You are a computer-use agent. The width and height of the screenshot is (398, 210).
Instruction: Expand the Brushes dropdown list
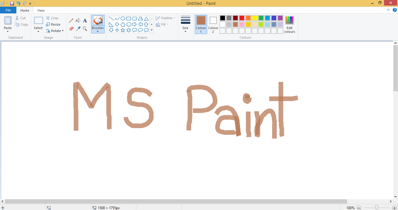coord(98,30)
